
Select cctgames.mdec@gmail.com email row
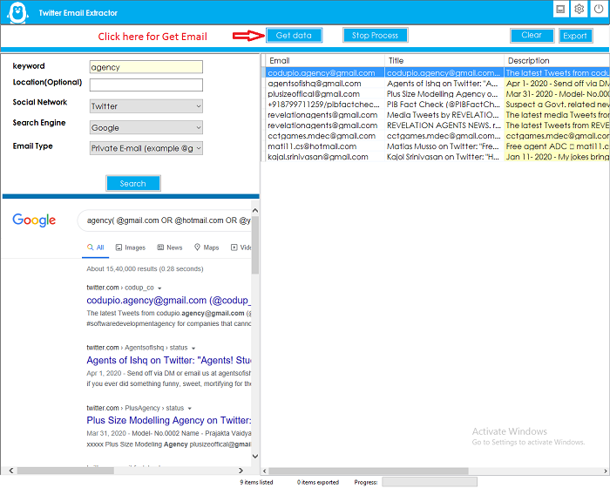[x=325, y=136]
